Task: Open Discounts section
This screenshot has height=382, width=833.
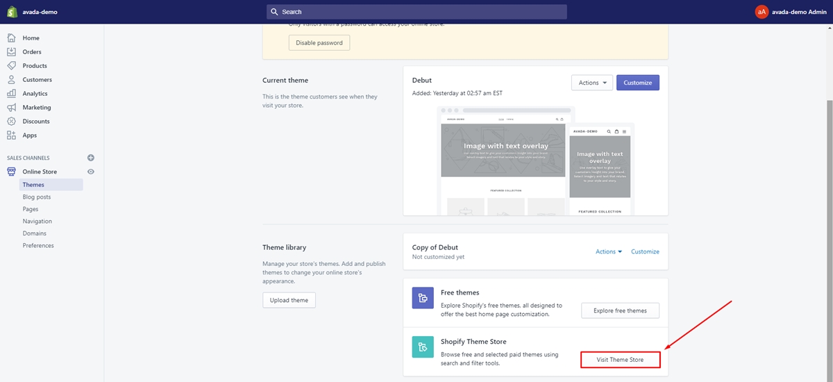Action: [36, 121]
